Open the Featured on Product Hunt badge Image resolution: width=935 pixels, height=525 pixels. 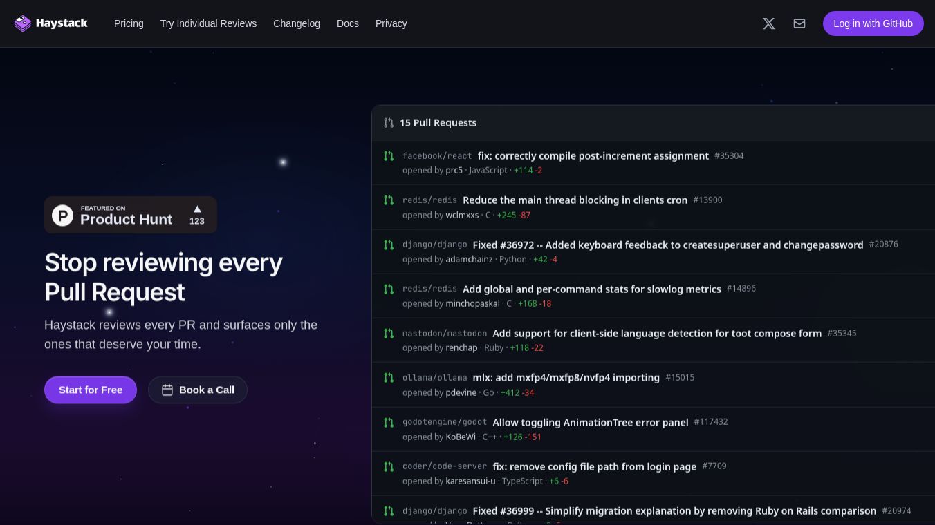131,215
